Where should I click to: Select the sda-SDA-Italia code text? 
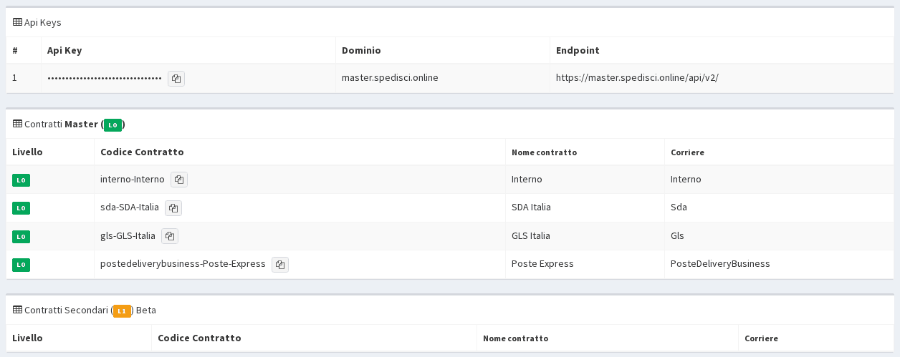[x=130, y=207]
